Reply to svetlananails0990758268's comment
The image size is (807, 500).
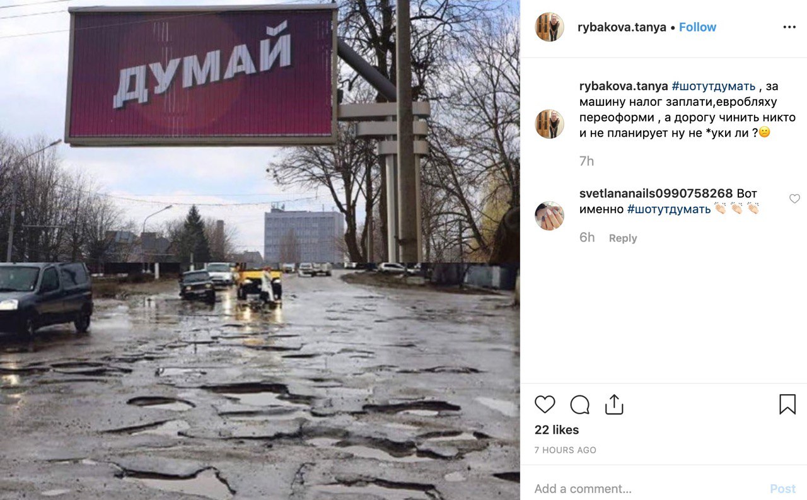tap(623, 238)
